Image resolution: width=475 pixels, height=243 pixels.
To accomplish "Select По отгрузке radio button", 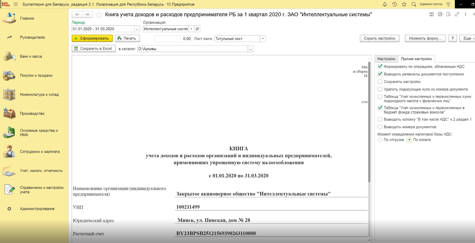I will (380, 140).
